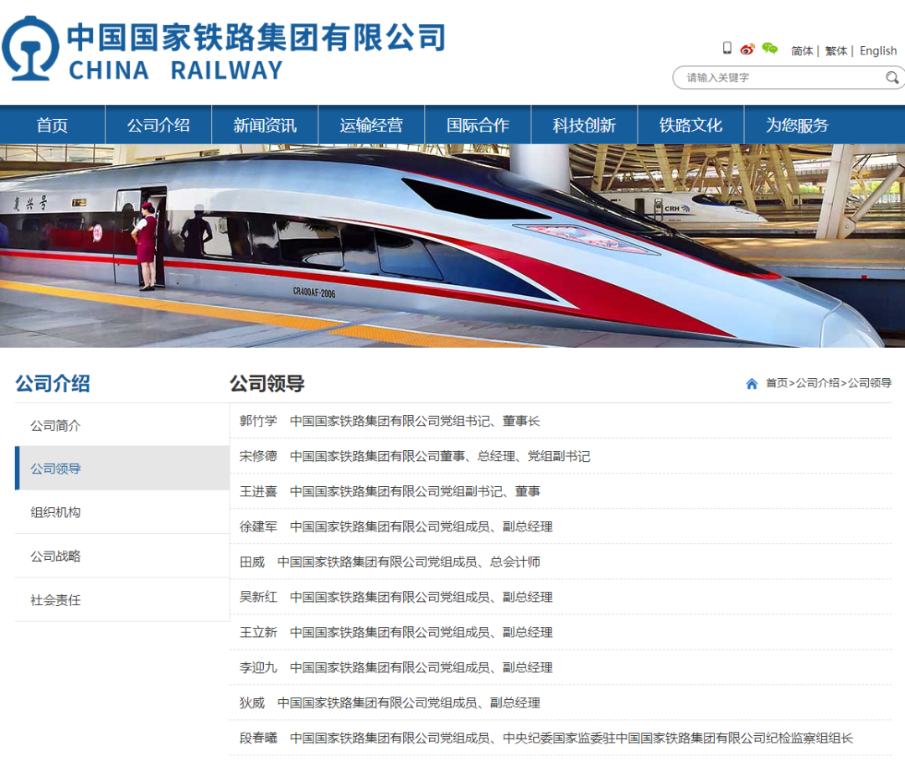The width and height of the screenshot is (905, 772).
Task: Open the 公司介绍 navigation menu
Action: (158, 125)
